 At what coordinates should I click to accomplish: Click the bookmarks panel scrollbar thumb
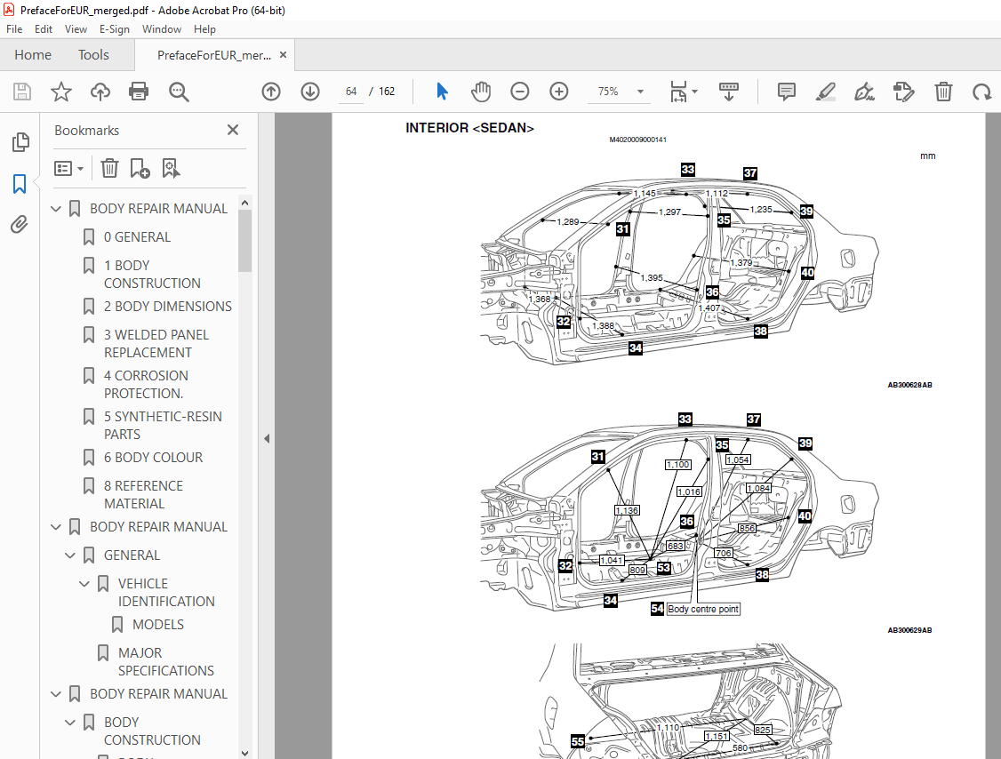(244, 241)
